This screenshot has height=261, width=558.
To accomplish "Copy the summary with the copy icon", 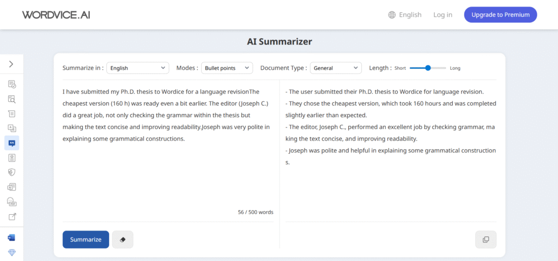I will (486, 240).
